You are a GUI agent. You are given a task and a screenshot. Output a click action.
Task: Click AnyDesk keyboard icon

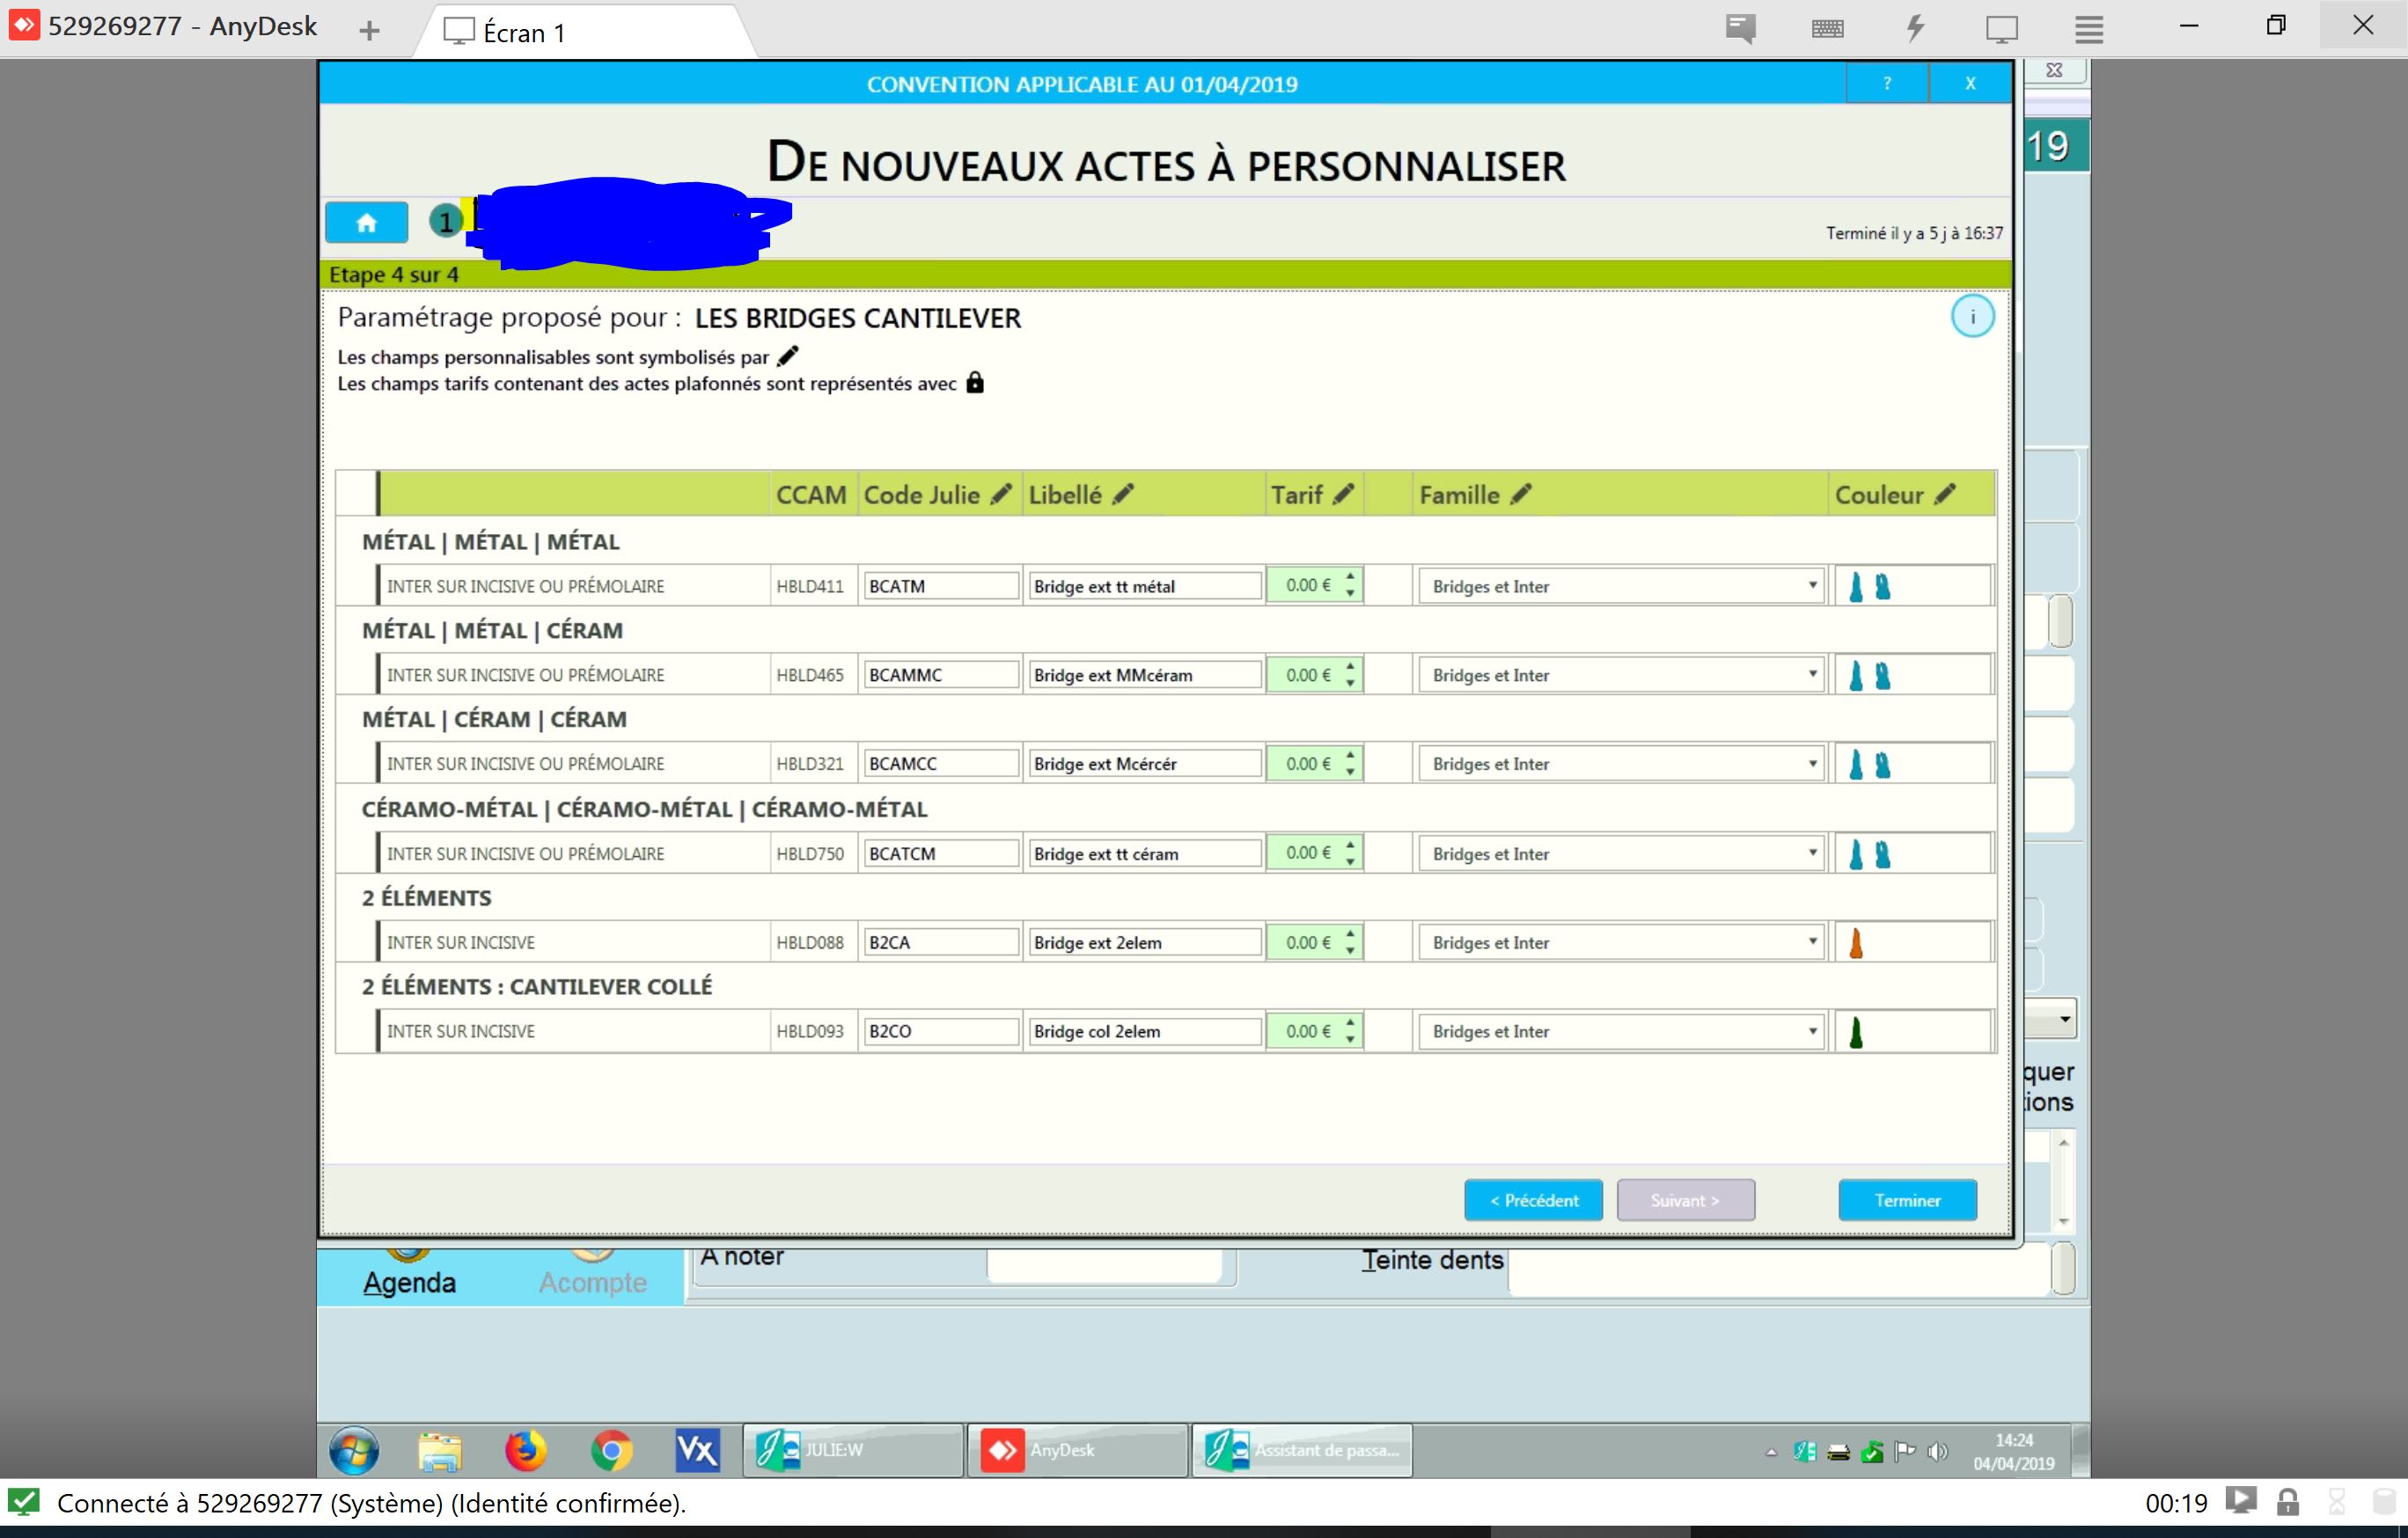pos(1827,28)
